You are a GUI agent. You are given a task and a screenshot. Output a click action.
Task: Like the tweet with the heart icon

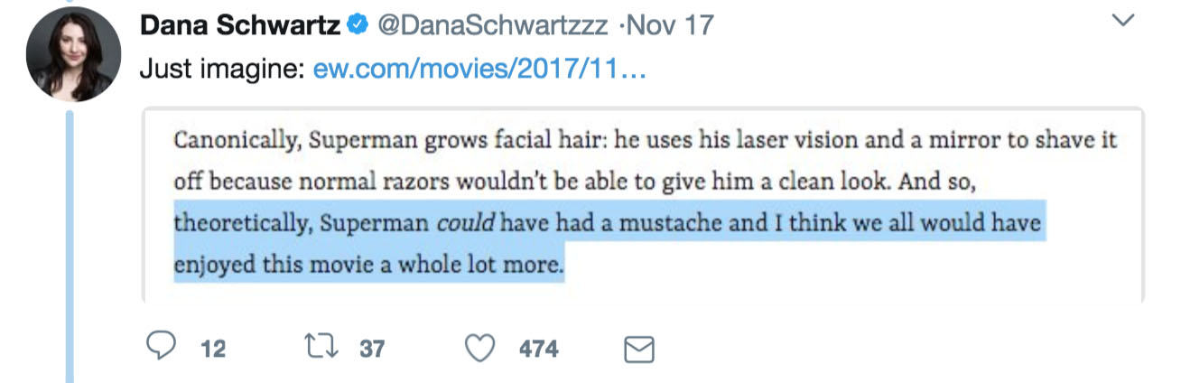tap(485, 348)
